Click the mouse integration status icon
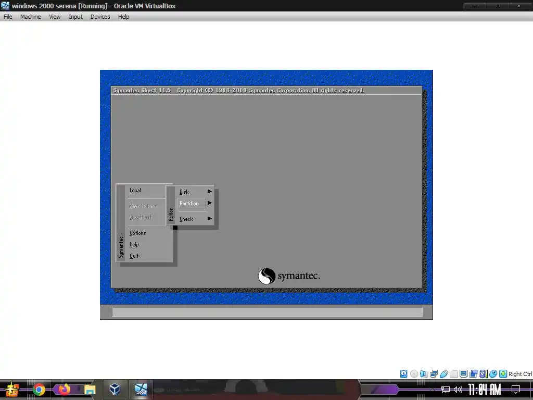This screenshot has height=400, width=533. 493,374
